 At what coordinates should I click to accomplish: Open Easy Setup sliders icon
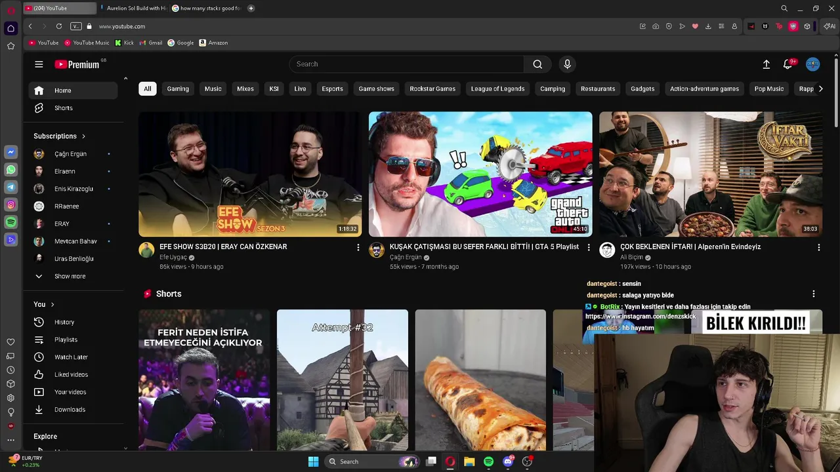click(721, 26)
